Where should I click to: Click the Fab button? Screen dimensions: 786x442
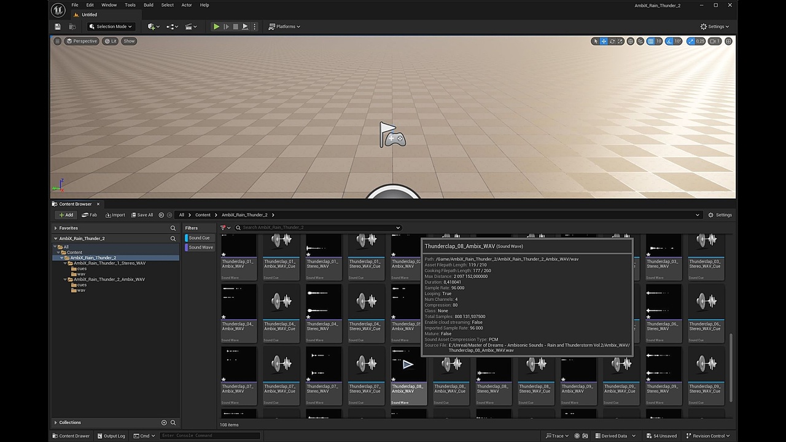click(x=90, y=215)
